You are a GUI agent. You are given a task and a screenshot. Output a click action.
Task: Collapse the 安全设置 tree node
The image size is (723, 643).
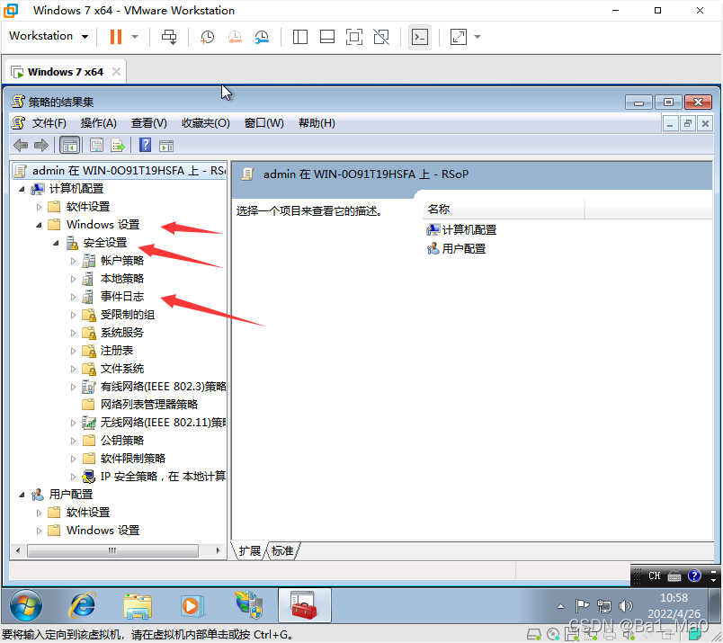point(56,243)
